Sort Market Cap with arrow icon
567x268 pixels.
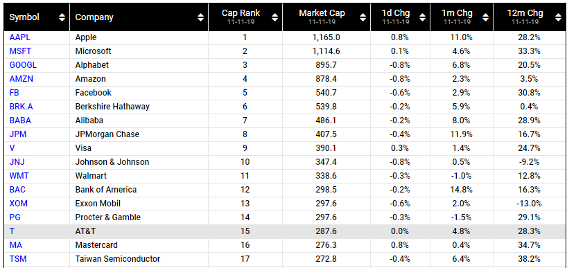363,17
